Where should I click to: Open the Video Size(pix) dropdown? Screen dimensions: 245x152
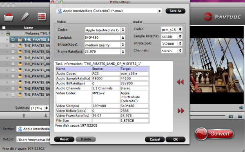(x=123, y=37)
